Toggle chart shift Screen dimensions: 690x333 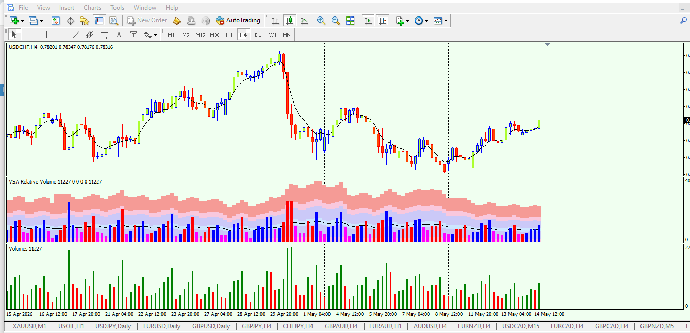click(x=383, y=21)
